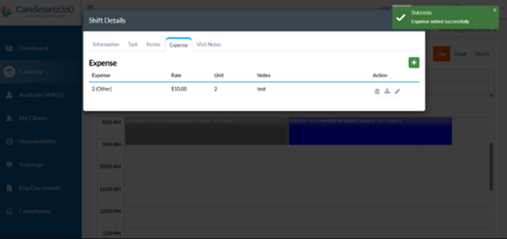The image size is (507, 239).
Task: Click the Dashboard sidebar icon
Action: [x=9, y=49]
